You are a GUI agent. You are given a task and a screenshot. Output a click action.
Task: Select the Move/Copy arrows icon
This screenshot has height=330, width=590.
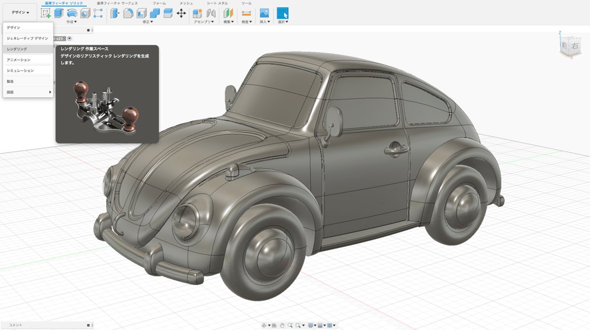click(x=181, y=13)
